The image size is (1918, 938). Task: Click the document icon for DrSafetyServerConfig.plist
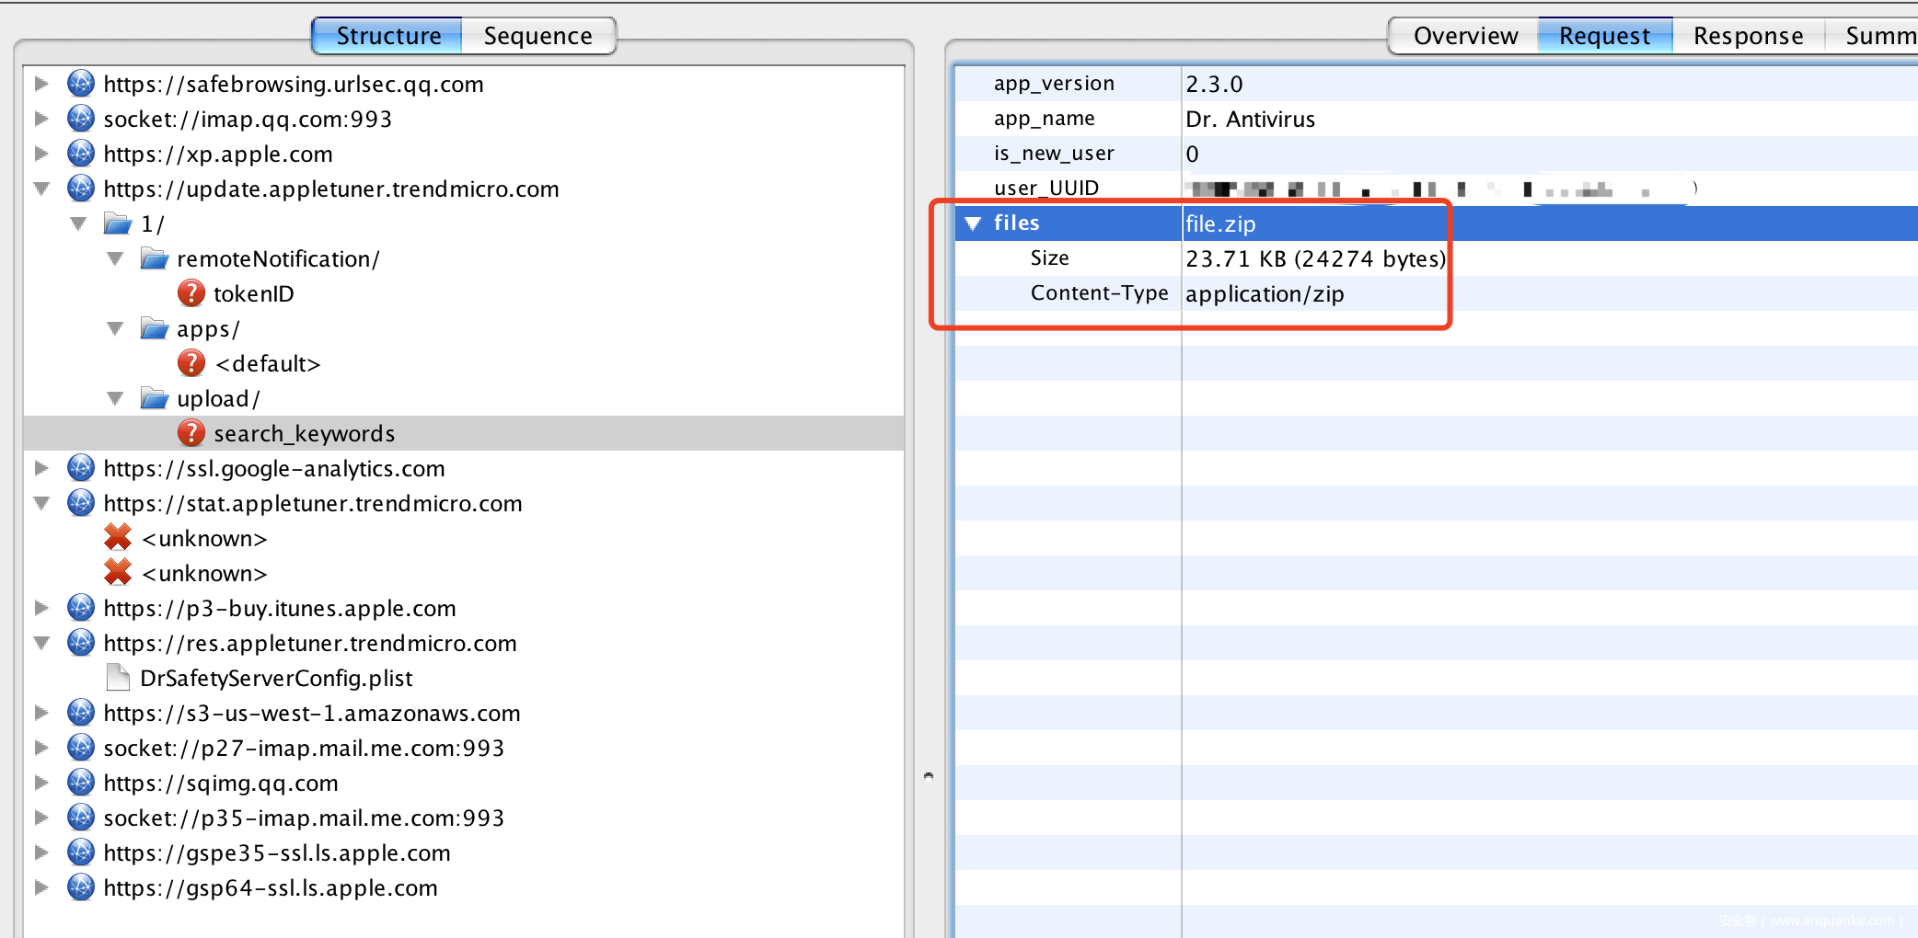pos(118,678)
